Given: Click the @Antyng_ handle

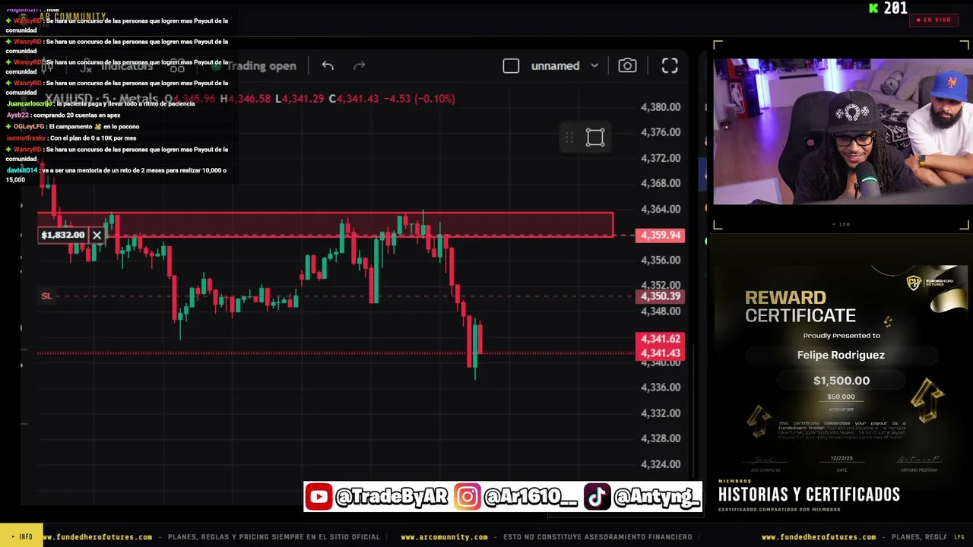Looking at the screenshot, I should point(656,497).
